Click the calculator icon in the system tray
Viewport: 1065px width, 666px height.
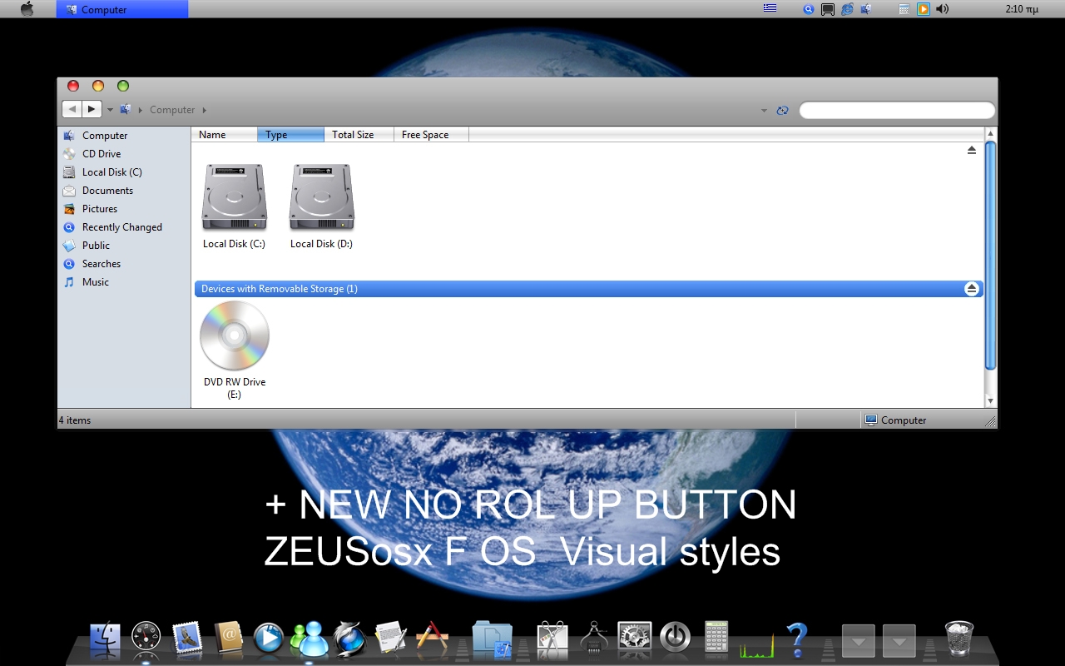point(904,9)
